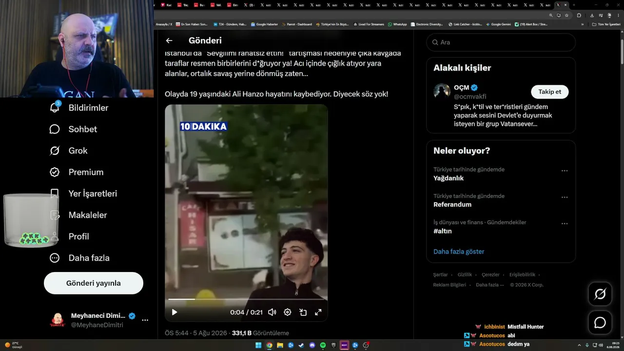
Task: Open the WhatsApp bookmark
Action: [397, 24]
